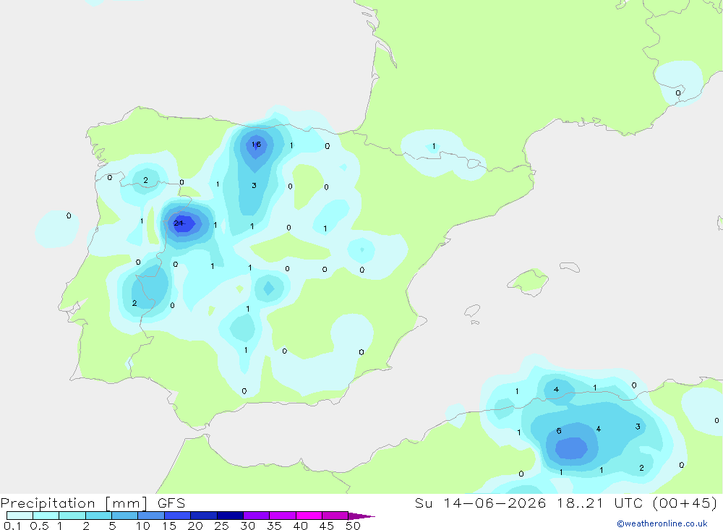This screenshot has width=723, height=530.
Task: Click the legend swatch between 25 and 30
Action: (230, 516)
